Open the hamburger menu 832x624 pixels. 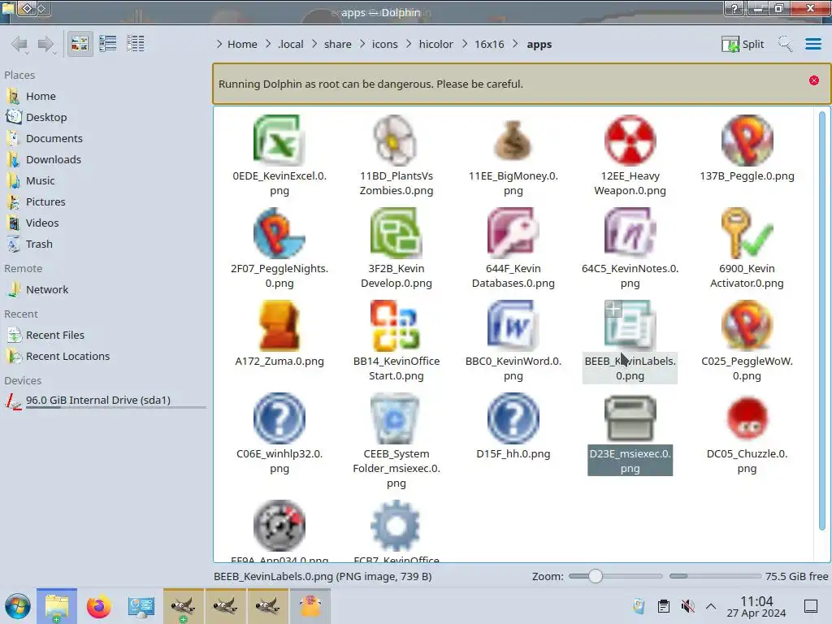click(812, 44)
